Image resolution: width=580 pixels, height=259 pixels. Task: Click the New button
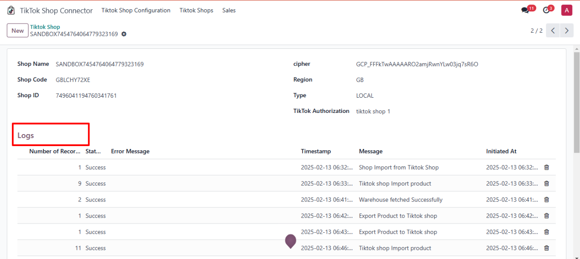pyautogui.click(x=18, y=30)
